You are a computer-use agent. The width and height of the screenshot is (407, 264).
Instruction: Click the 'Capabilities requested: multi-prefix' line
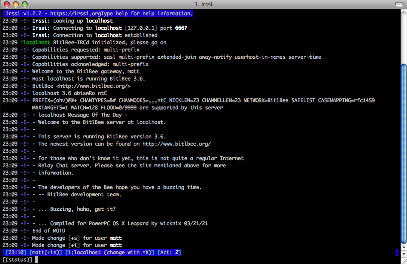(x=71, y=50)
